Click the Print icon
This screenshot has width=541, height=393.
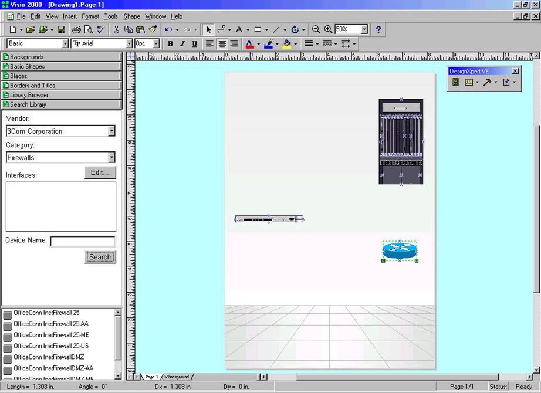76,29
